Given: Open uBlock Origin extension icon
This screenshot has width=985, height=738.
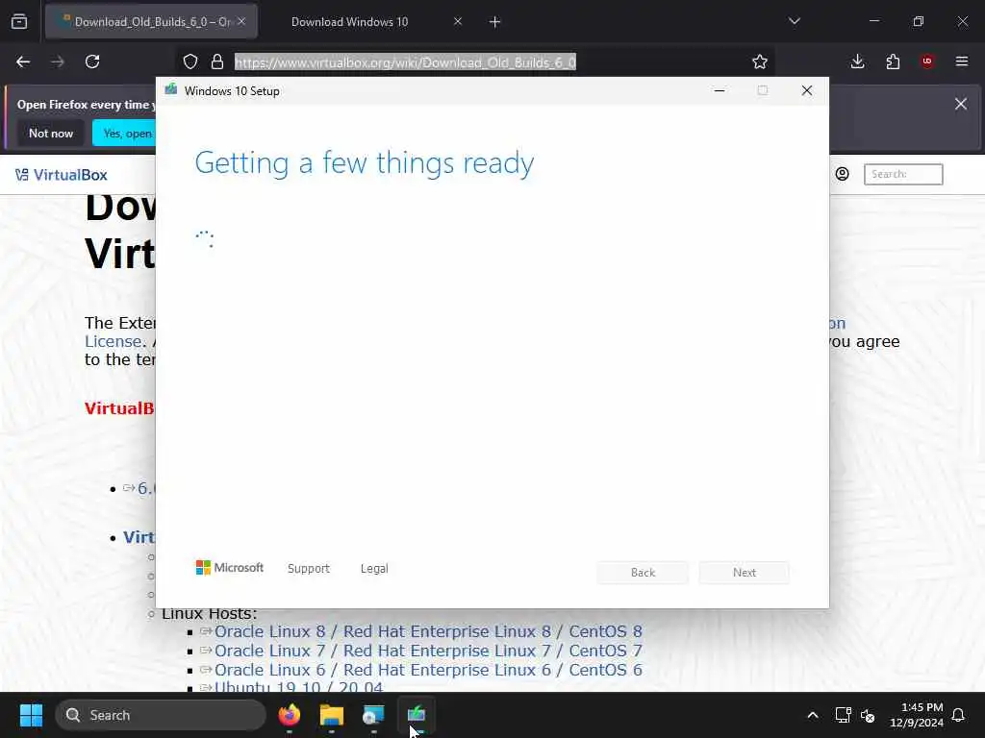Looking at the screenshot, I should pos(927,61).
